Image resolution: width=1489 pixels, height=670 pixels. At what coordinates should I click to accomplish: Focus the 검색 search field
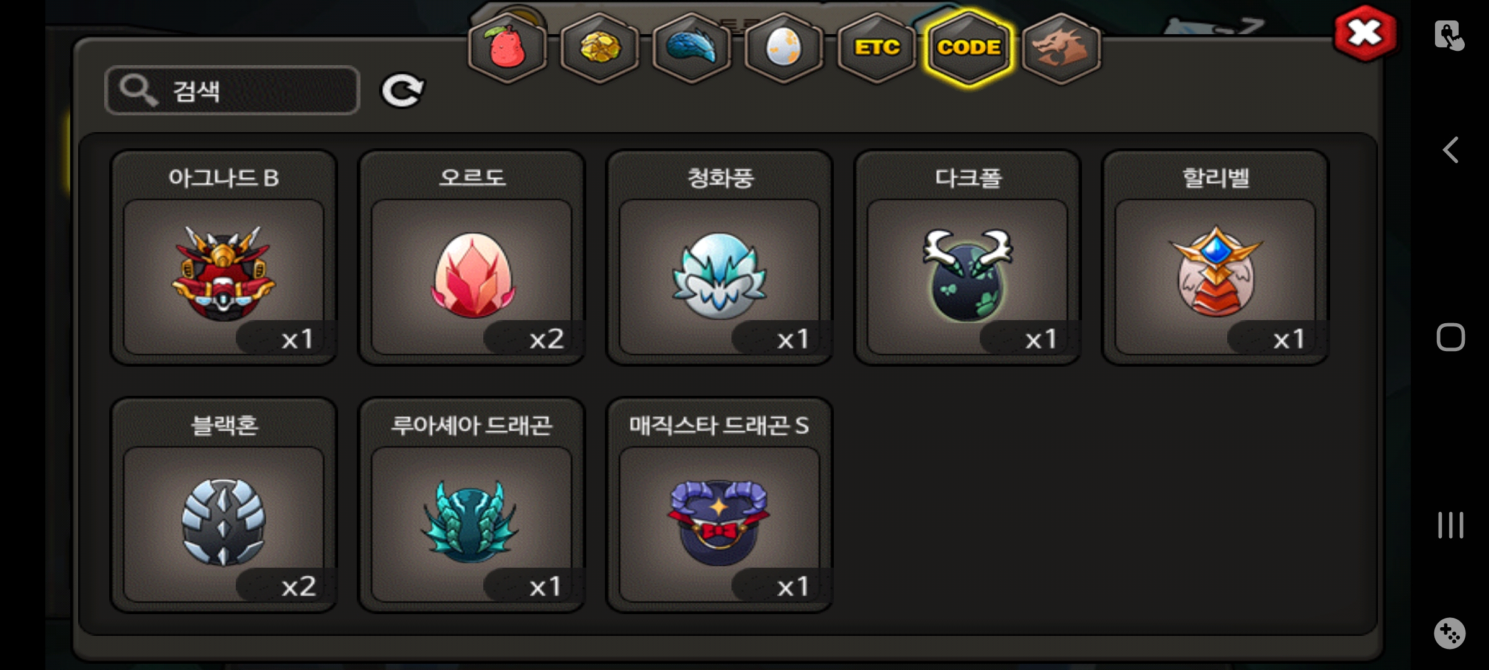click(232, 91)
